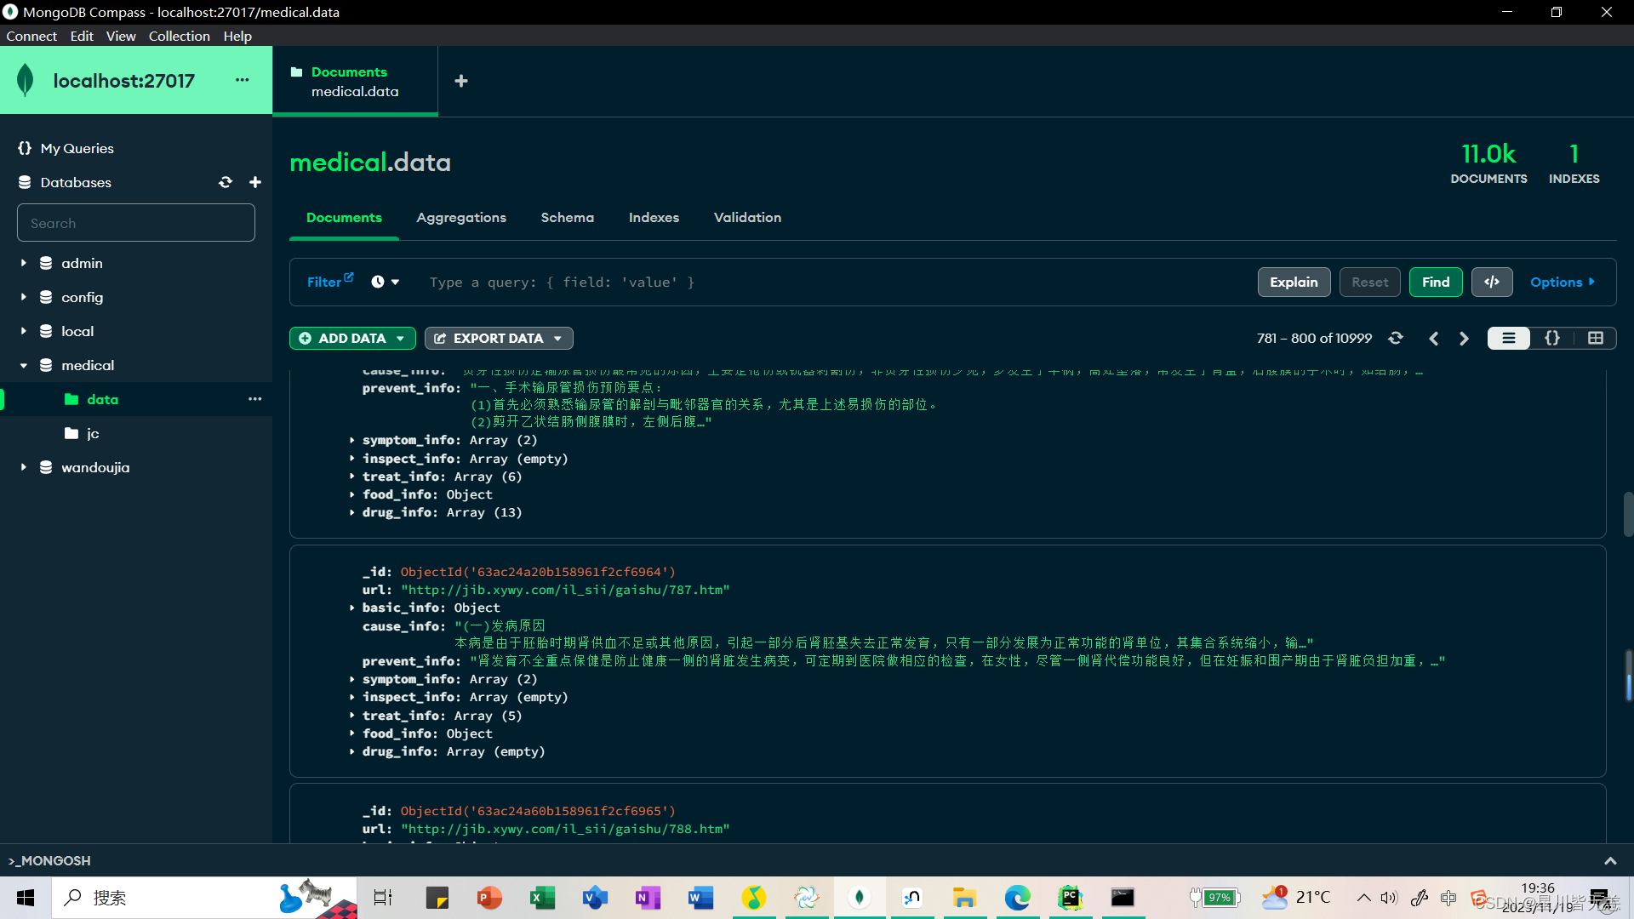
Task: Click the Add Database icon
Action: pyautogui.click(x=254, y=182)
